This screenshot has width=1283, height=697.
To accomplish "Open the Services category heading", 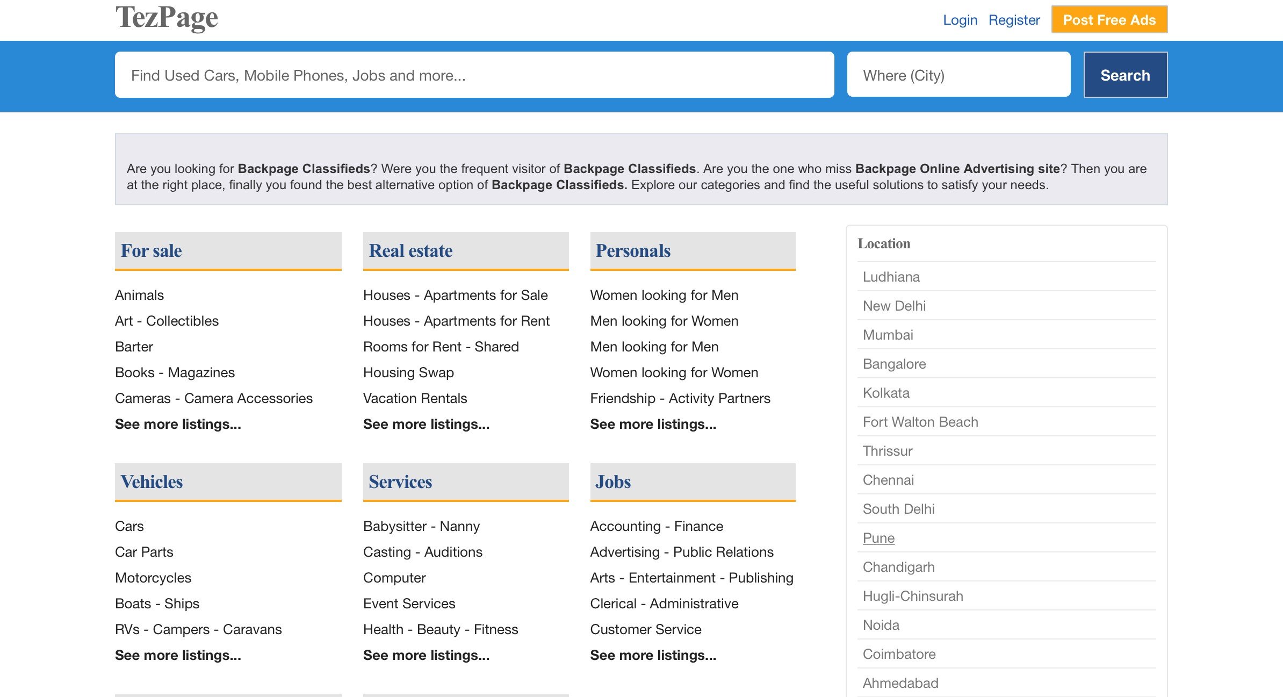I will pos(400,482).
